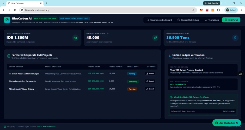Click IDR 300.000.000 funding amount

96,89
